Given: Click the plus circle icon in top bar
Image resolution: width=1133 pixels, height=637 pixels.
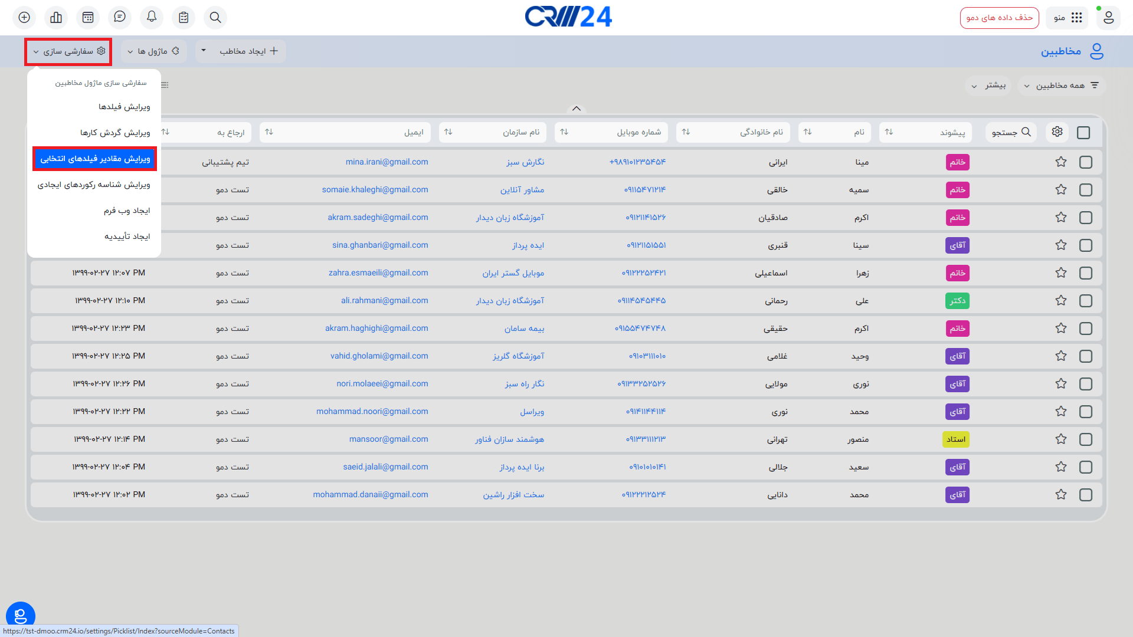Looking at the screenshot, I should (x=24, y=18).
